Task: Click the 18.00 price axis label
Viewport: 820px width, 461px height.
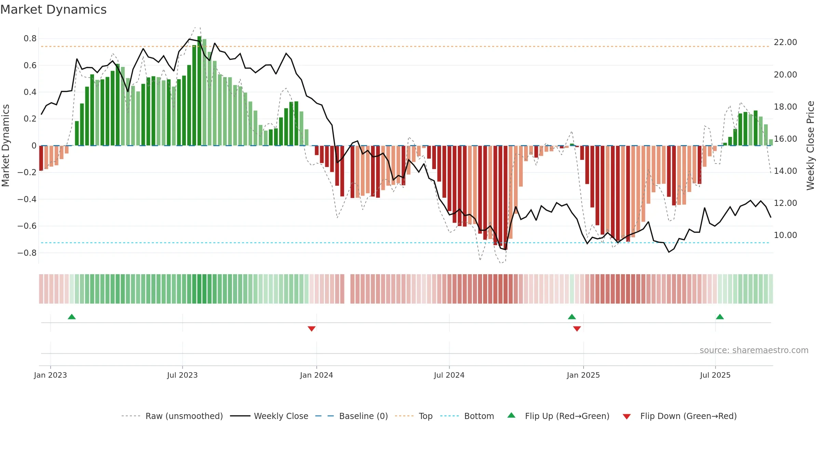Action: [x=785, y=107]
